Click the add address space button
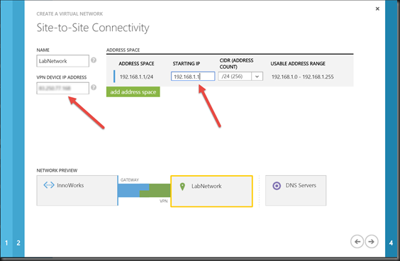This screenshot has height=261, width=400. coord(133,92)
